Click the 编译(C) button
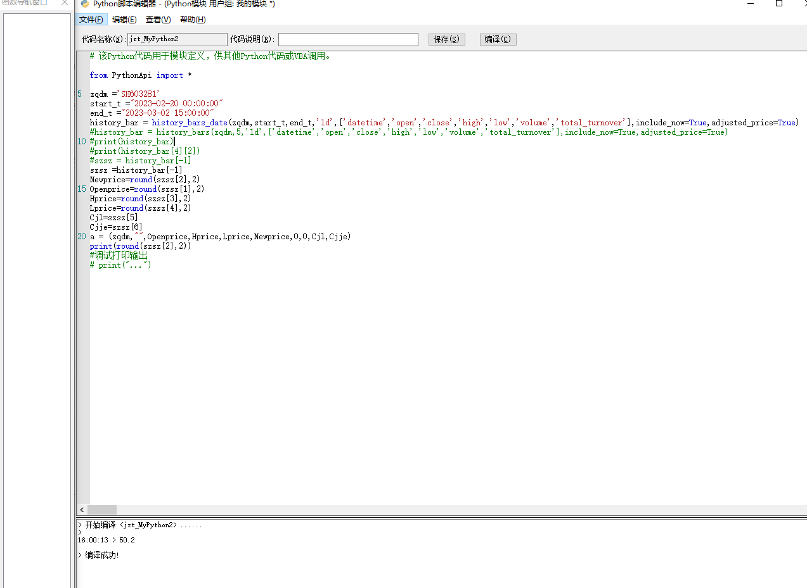 [x=498, y=39]
